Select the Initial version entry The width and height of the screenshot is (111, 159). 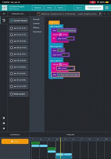(x=19, y=94)
